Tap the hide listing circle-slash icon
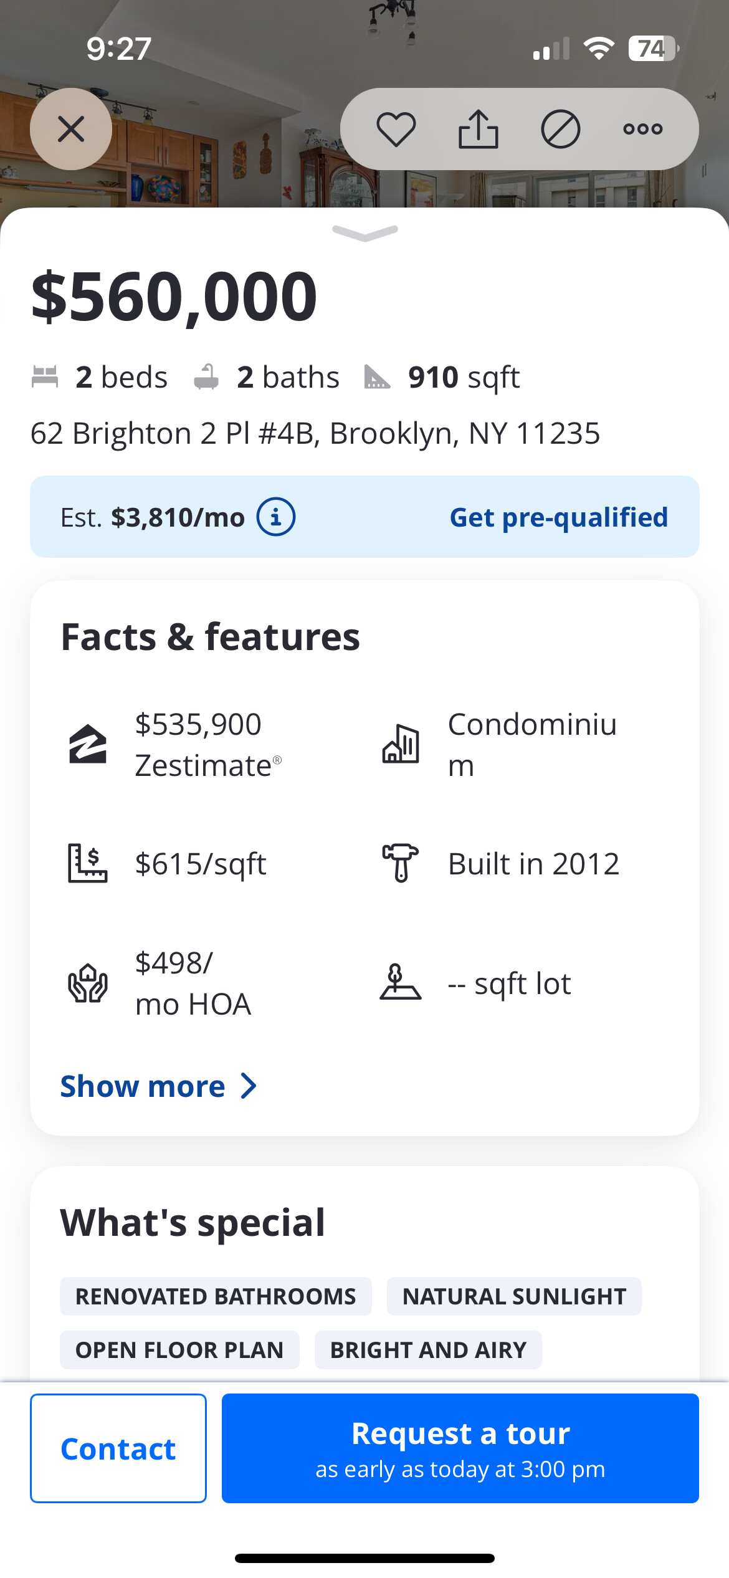729x1578 pixels. pos(560,129)
